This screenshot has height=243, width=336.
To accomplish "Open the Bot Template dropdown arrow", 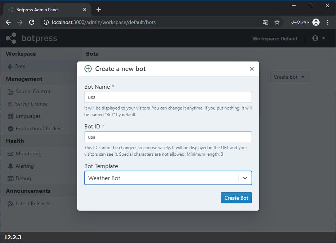I will [x=245, y=178].
